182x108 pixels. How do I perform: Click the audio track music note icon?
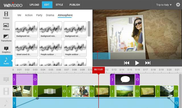(x=6, y=103)
